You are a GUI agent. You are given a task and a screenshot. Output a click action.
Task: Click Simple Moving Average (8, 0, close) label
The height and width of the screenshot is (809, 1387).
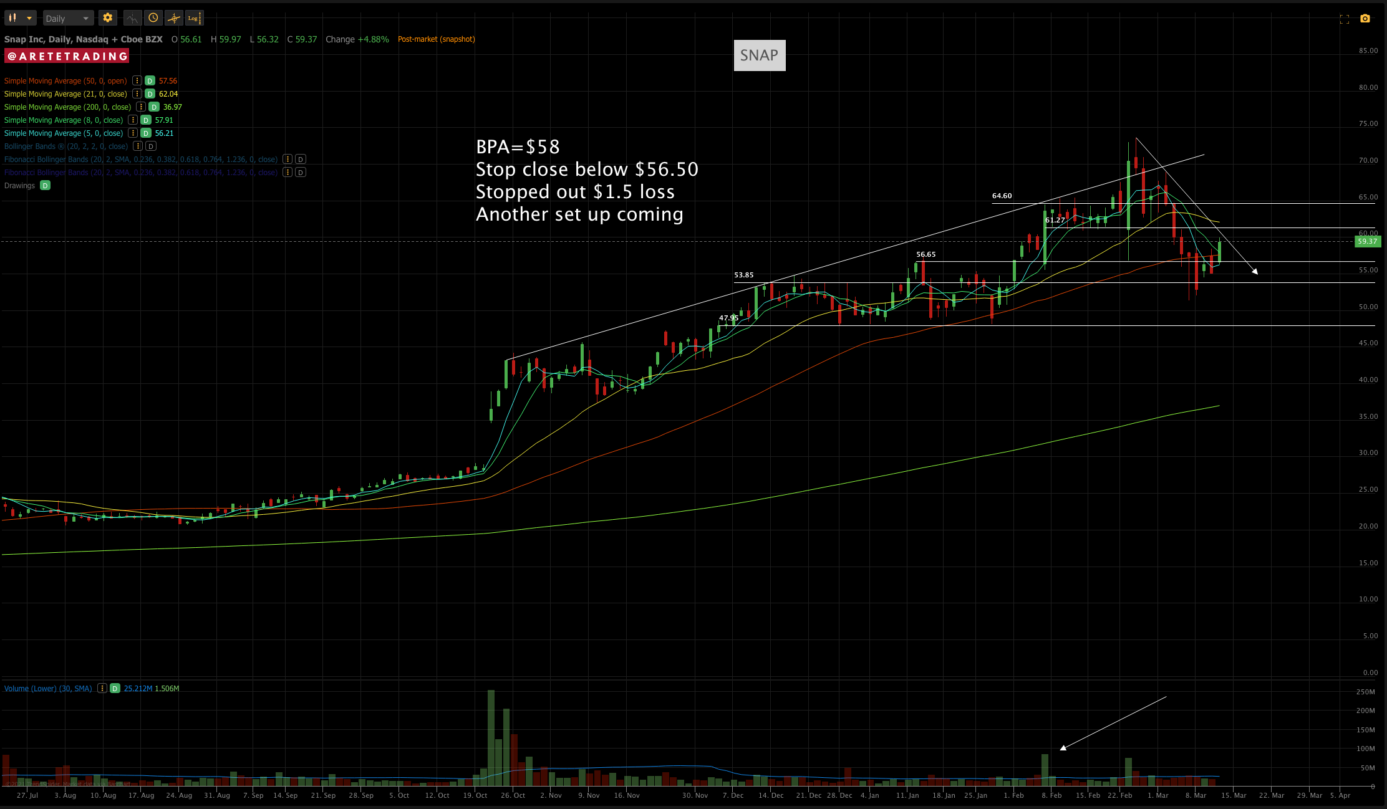tap(64, 120)
